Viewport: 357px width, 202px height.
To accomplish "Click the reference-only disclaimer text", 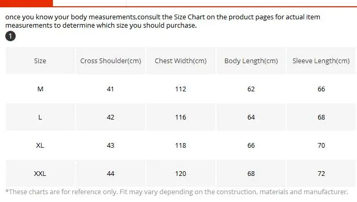I will [177, 192].
